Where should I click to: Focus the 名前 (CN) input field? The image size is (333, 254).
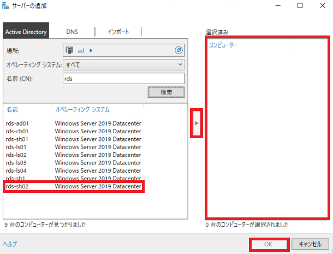point(123,79)
